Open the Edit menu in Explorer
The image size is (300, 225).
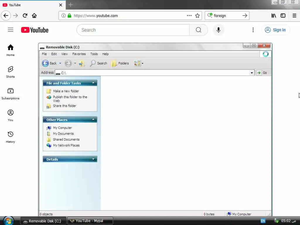[x=54, y=54]
